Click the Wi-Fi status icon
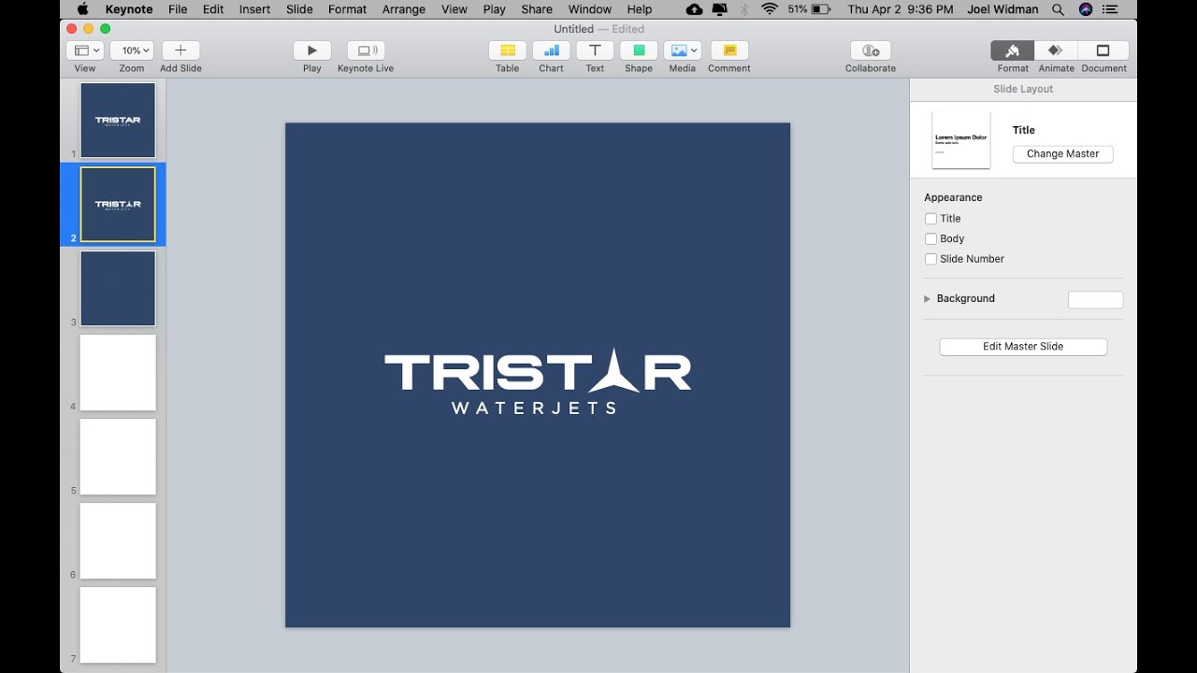The height and width of the screenshot is (673, 1197). coord(770,9)
